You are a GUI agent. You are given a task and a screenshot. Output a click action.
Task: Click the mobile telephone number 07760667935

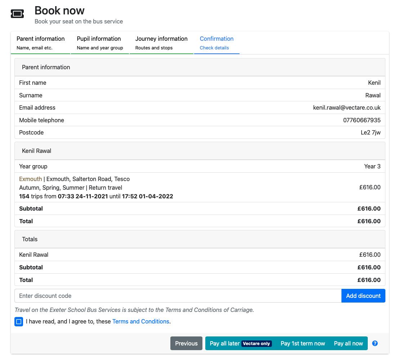(362, 120)
